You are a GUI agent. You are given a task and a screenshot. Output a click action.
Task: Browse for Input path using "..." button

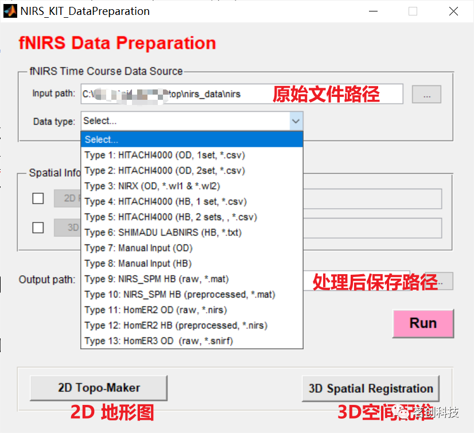pyautogui.click(x=426, y=95)
